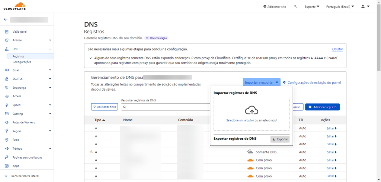The image size is (381, 182).
Task: Click Editar on the Somente DNS row
Action: coord(332,152)
